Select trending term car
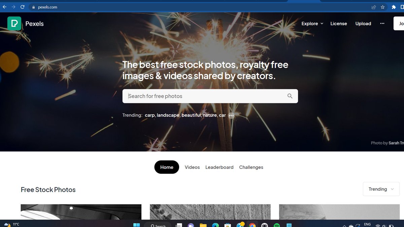 pyautogui.click(x=222, y=115)
